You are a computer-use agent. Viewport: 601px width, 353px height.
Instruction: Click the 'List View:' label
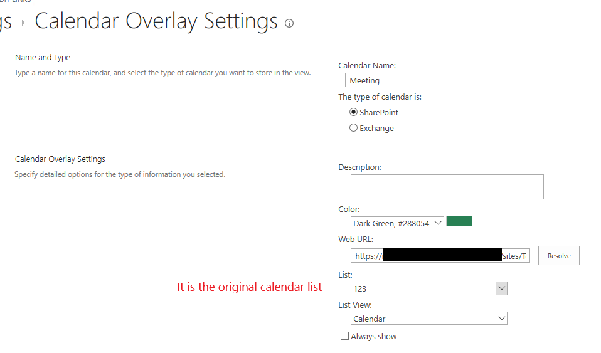point(355,305)
